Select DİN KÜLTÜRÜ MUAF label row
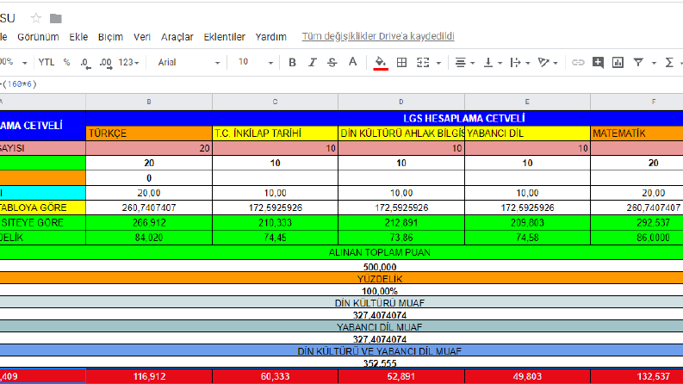Screen dimensions: 683x384 click(x=341, y=302)
